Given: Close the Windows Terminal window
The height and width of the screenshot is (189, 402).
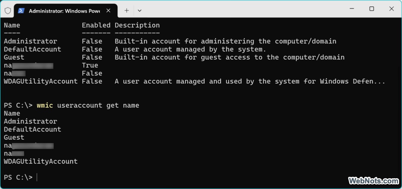Looking at the screenshot, I should click(x=392, y=9).
